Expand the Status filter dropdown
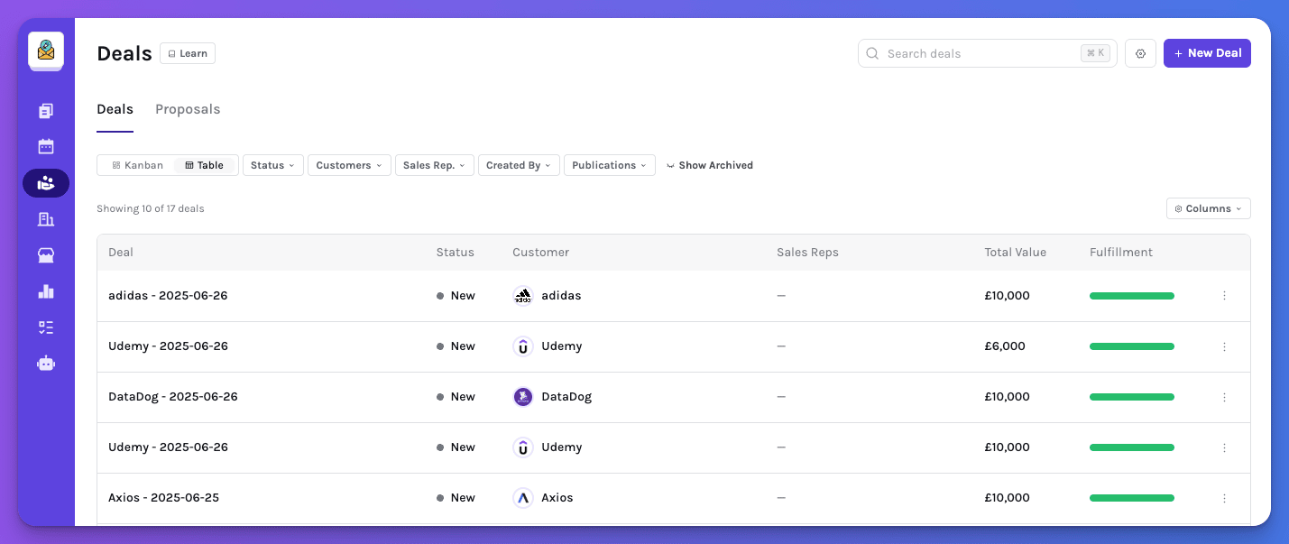Image resolution: width=1289 pixels, height=544 pixels. [272, 165]
